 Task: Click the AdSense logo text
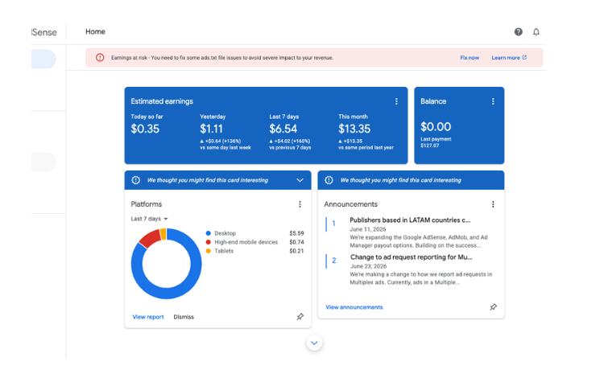(x=44, y=32)
